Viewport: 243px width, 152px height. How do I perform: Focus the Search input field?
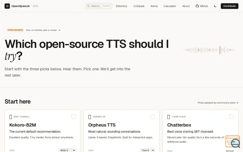coord(99,6)
